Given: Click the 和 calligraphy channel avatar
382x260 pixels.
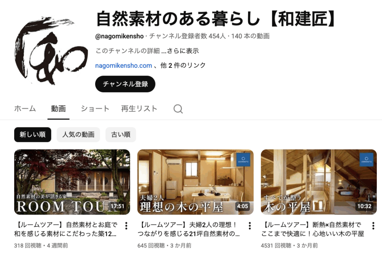Looking at the screenshot, I should click(x=51, y=51).
